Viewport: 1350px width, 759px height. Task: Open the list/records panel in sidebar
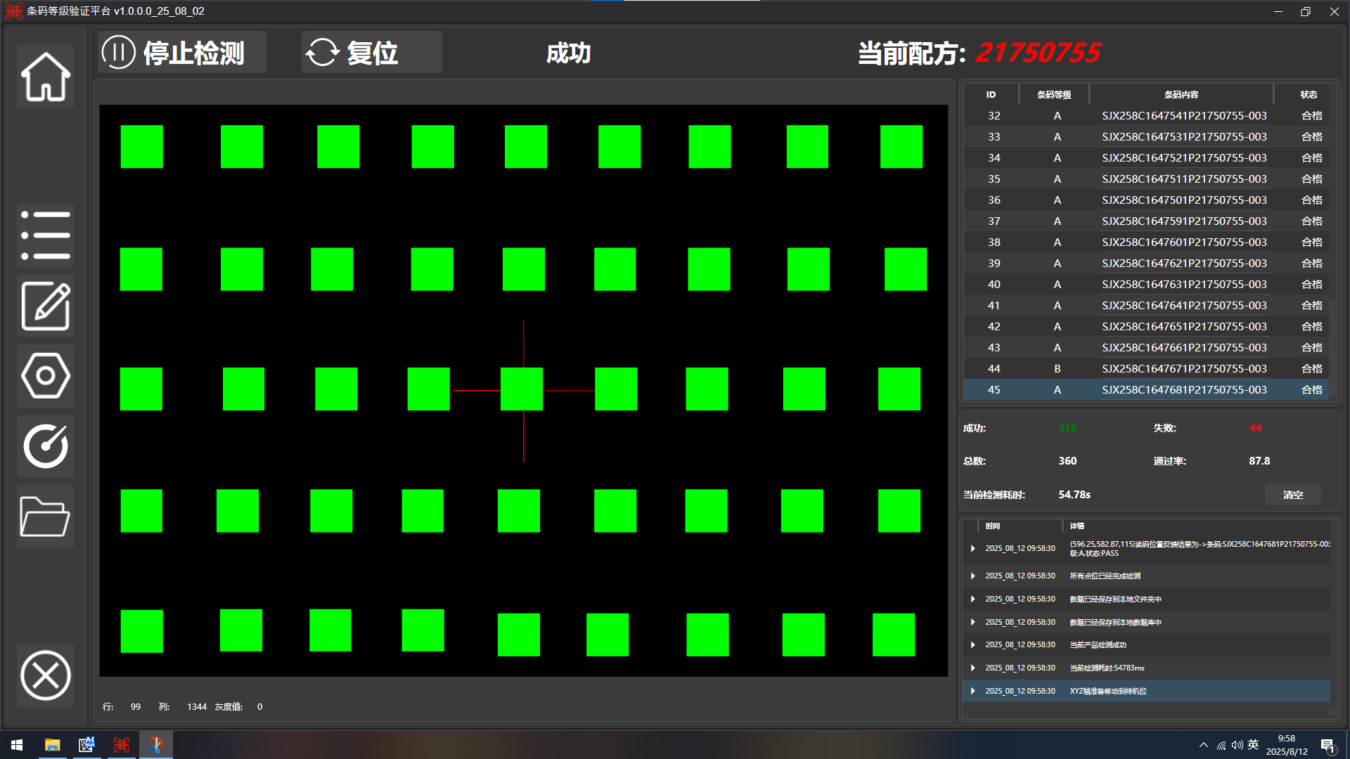(45, 234)
